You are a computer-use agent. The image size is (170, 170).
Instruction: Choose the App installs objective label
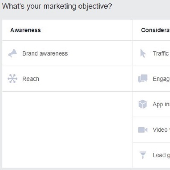point(161,105)
